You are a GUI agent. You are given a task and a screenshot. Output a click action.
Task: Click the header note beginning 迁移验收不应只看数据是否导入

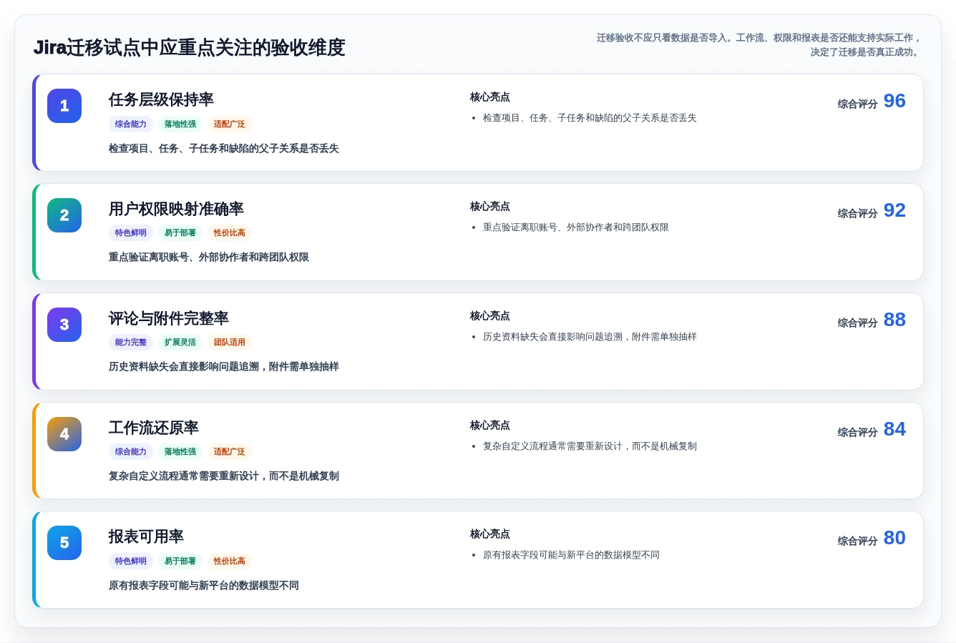(x=759, y=44)
